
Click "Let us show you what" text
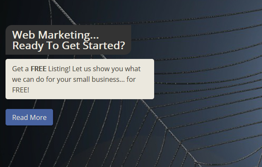pos(107,69)
